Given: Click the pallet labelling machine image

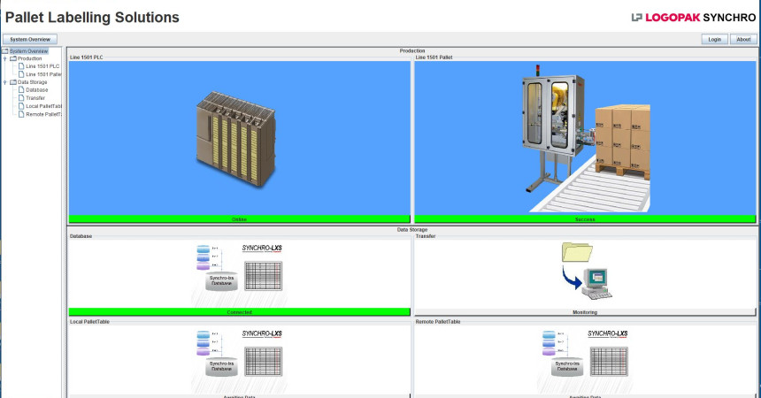Looking at the screenshot, I should coord(588,137).
